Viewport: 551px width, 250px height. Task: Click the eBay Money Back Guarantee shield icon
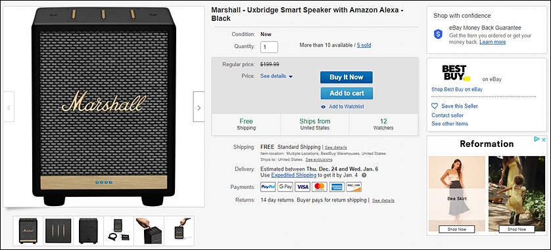(438, 34)
